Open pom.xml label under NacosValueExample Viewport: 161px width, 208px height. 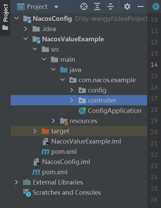[x=64, y=152]
